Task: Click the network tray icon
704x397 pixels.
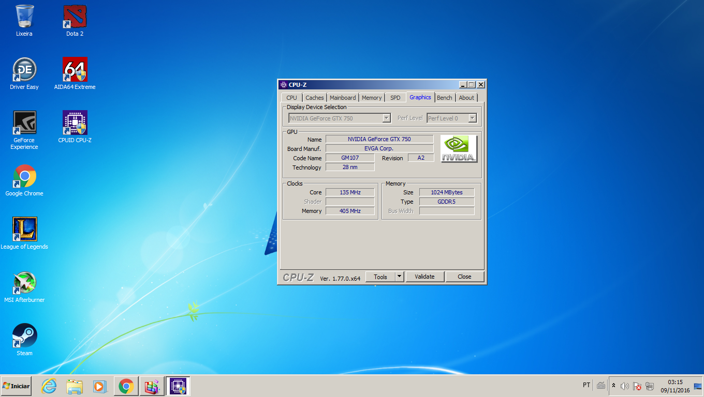Action: pyautogui.click(x=650, y=386)
